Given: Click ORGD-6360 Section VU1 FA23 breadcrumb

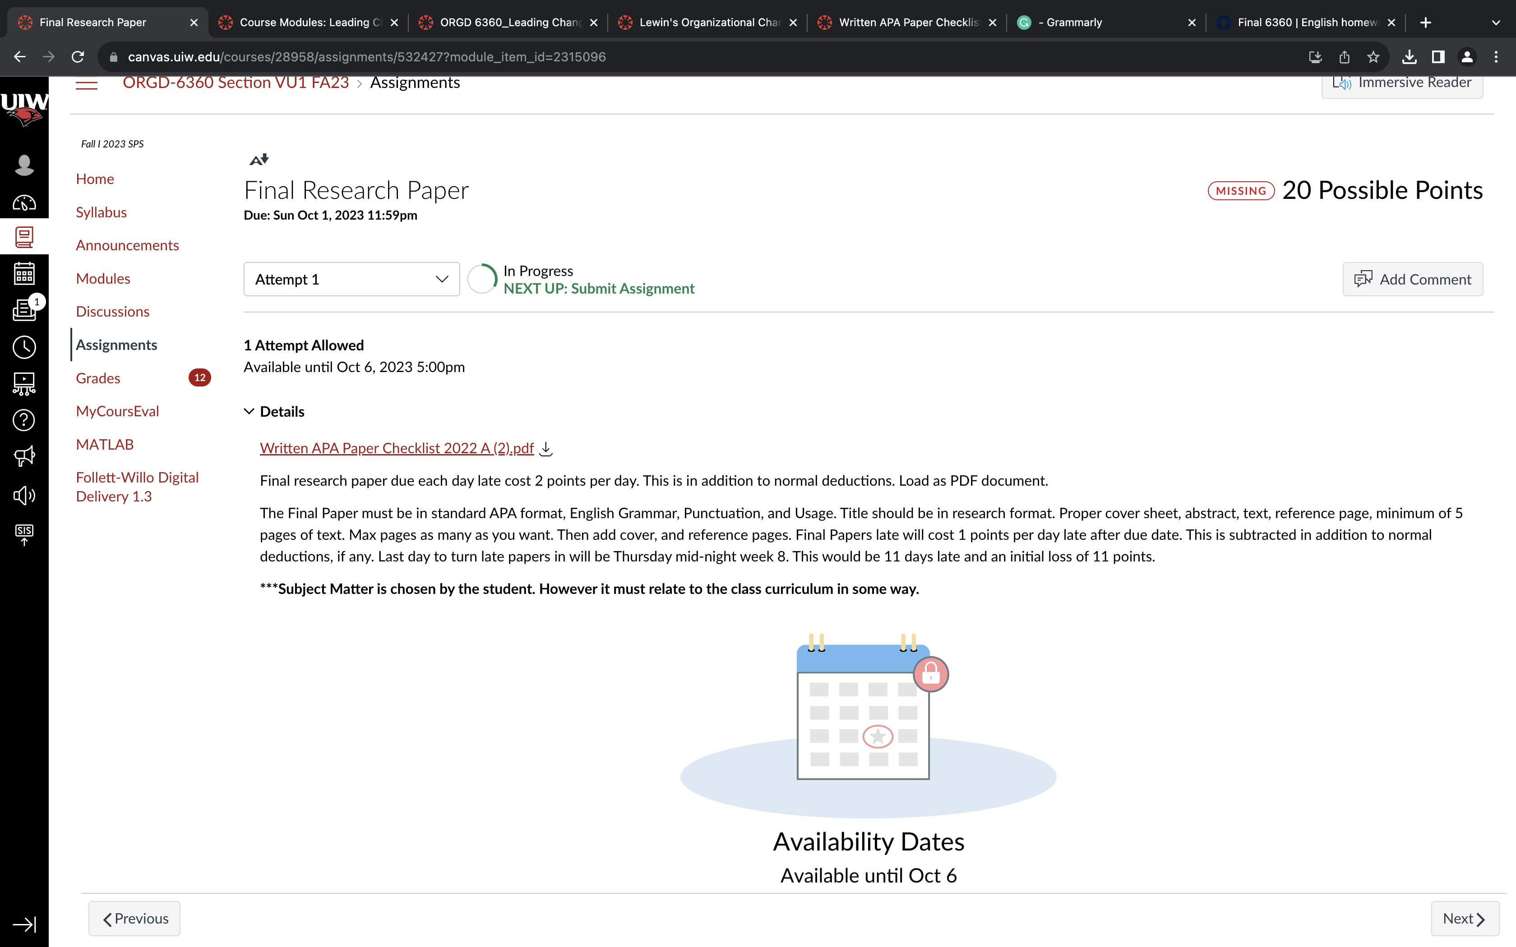Looking at the screenshot, I should coord(236,83).
